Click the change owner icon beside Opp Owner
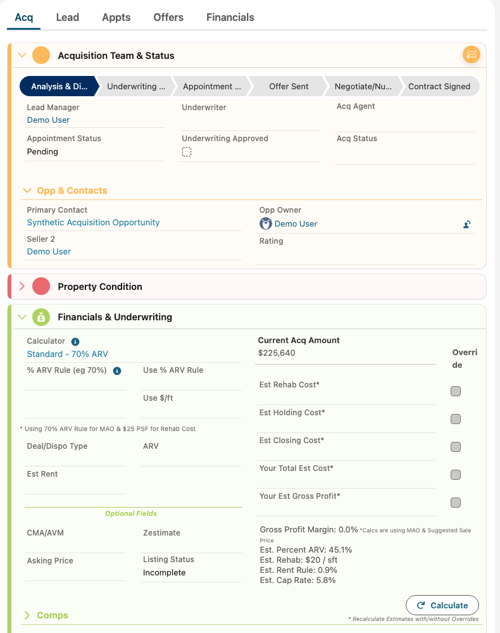This screenshot has width=500, height=633. tap(467, 225)
